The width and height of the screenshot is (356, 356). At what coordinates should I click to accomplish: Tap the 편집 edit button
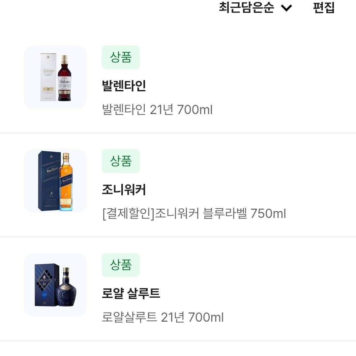click(x=324, y=8)
